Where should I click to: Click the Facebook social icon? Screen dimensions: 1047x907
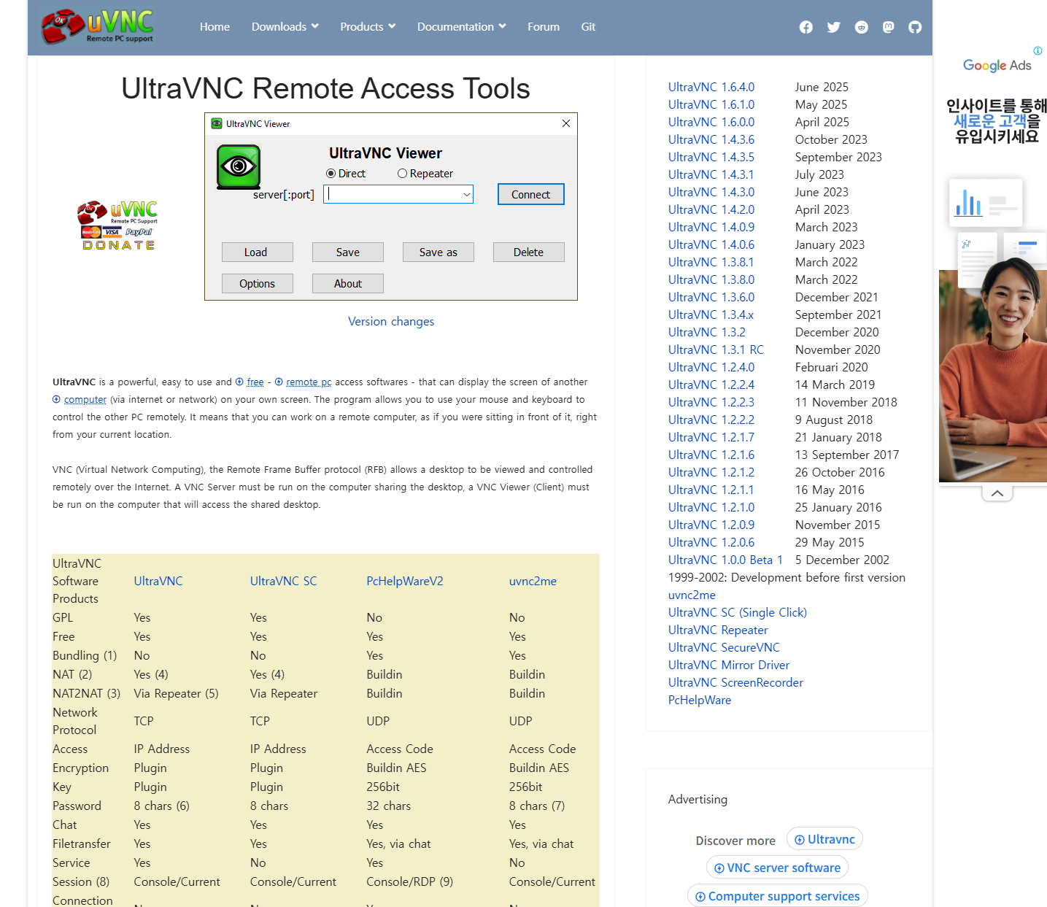[805, 27]
